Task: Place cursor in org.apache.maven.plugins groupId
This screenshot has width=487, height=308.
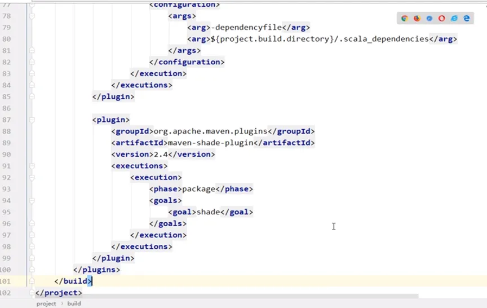Action: (x=211, y=131)
